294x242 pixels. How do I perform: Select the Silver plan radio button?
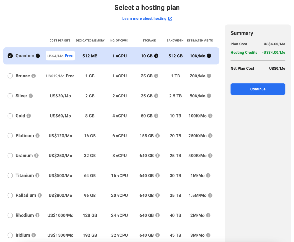pos(10,95)
